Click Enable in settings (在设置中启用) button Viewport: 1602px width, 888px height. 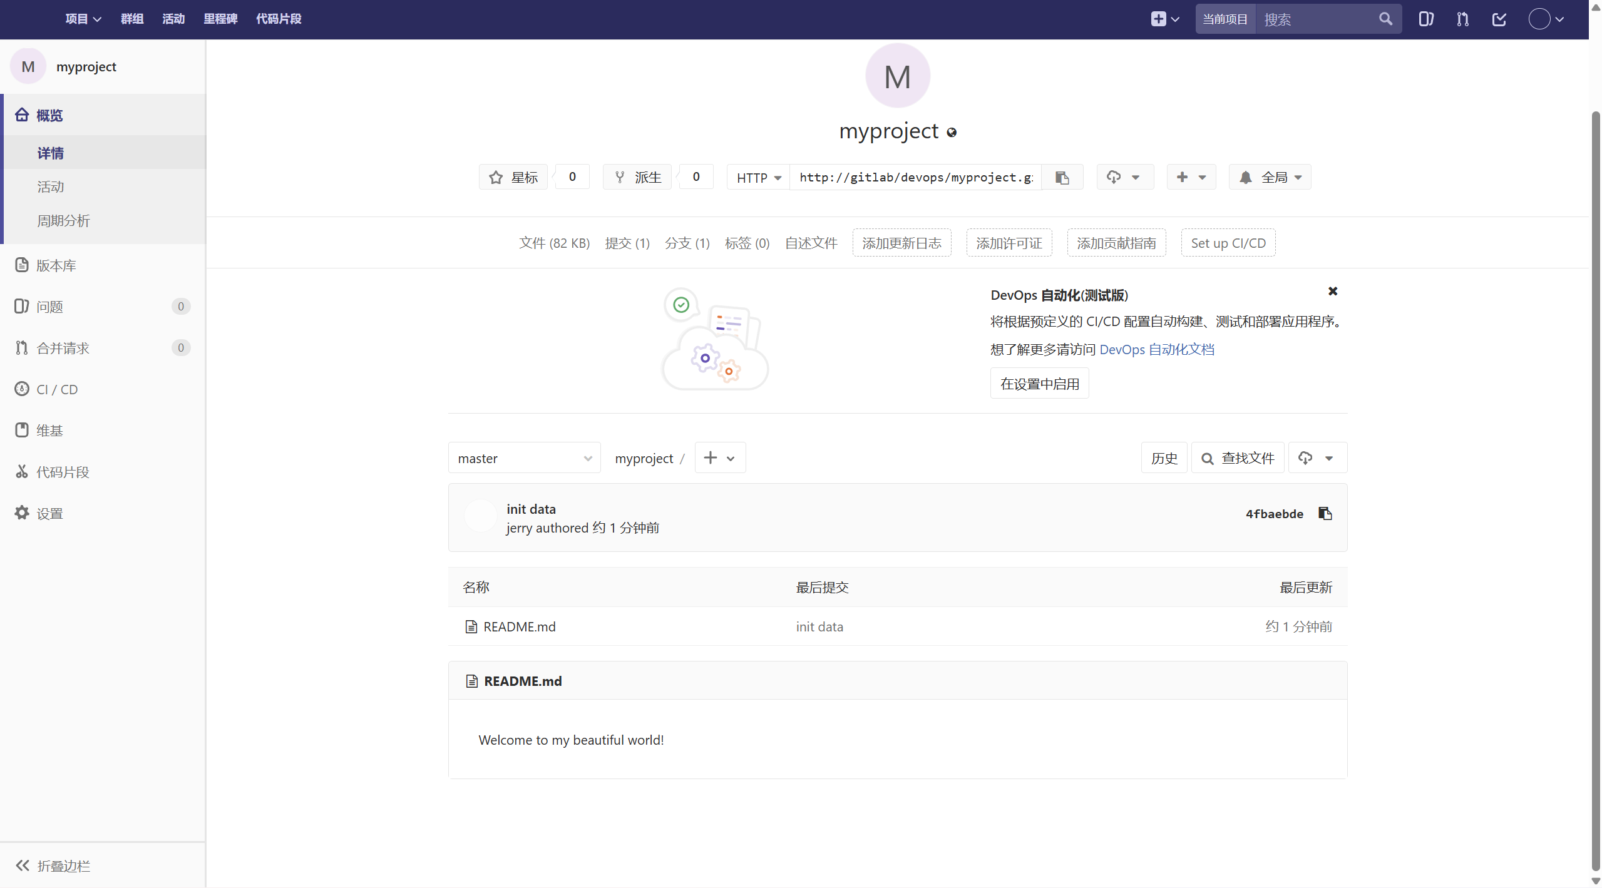tap(1040, 384)
